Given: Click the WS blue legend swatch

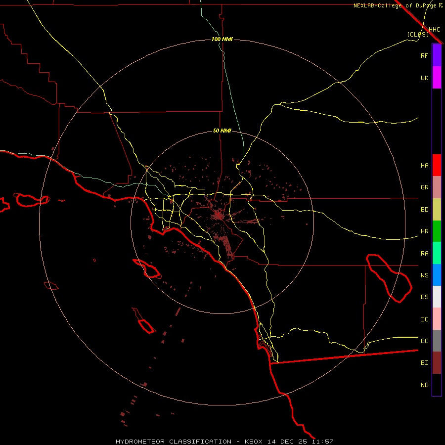Looking at the screenshot, I should (x=437, y=275).
